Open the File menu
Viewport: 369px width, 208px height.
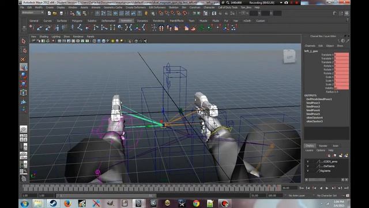(22, 8)
